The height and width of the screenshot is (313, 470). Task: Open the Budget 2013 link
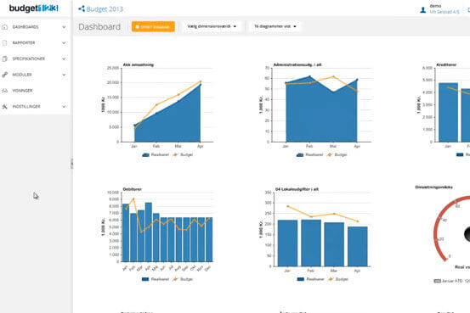105,9
